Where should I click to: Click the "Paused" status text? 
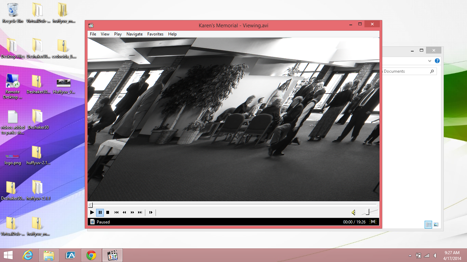[x=103, y=222]
